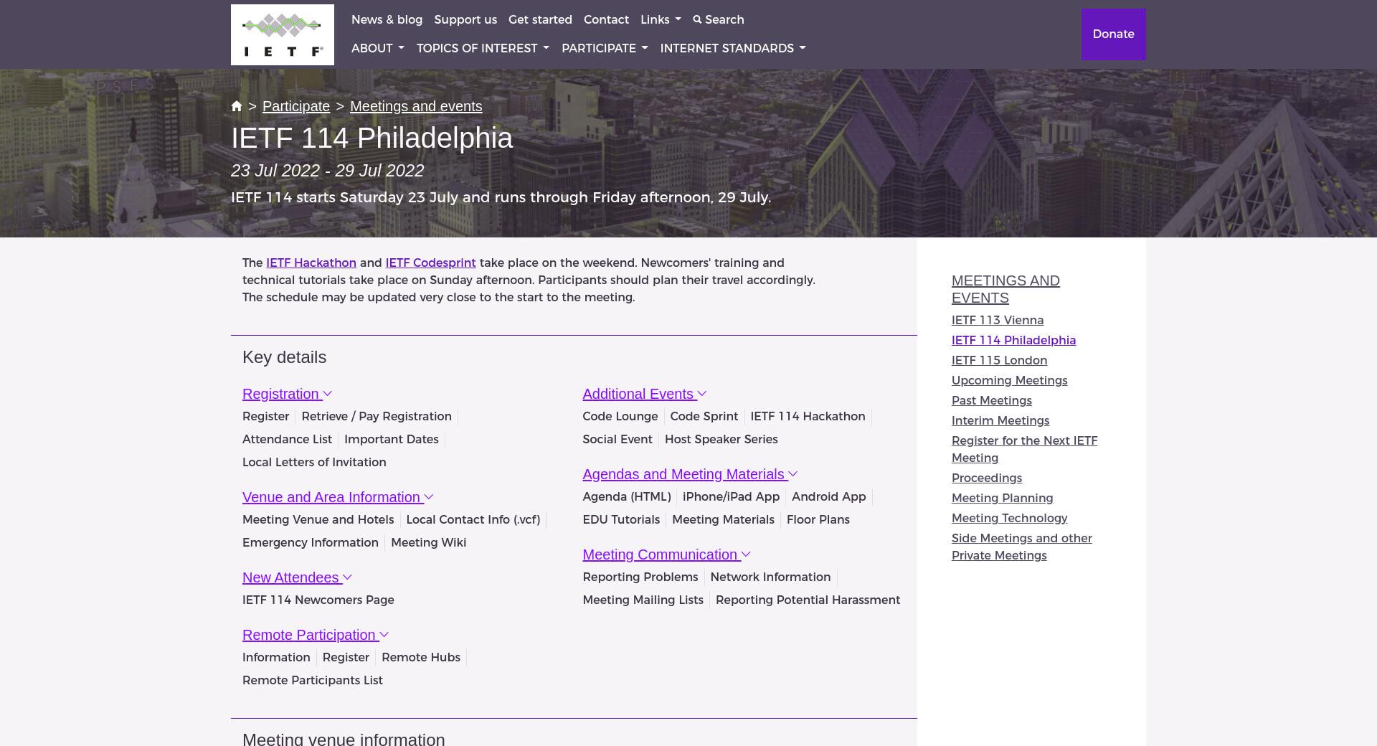The width and height of the screenshot is (1377, 746).
Task: Open Meeting Mailing Lists
Action: [x=643, y=600]
